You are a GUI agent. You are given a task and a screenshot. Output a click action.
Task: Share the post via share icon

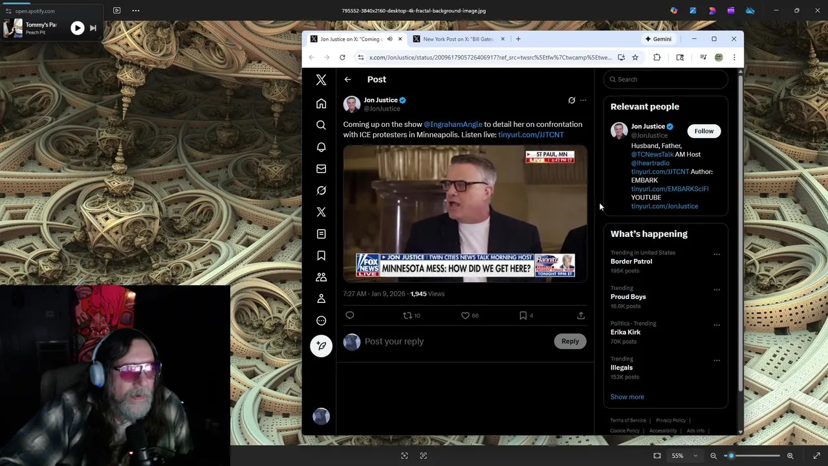click(x=581, y=315)
